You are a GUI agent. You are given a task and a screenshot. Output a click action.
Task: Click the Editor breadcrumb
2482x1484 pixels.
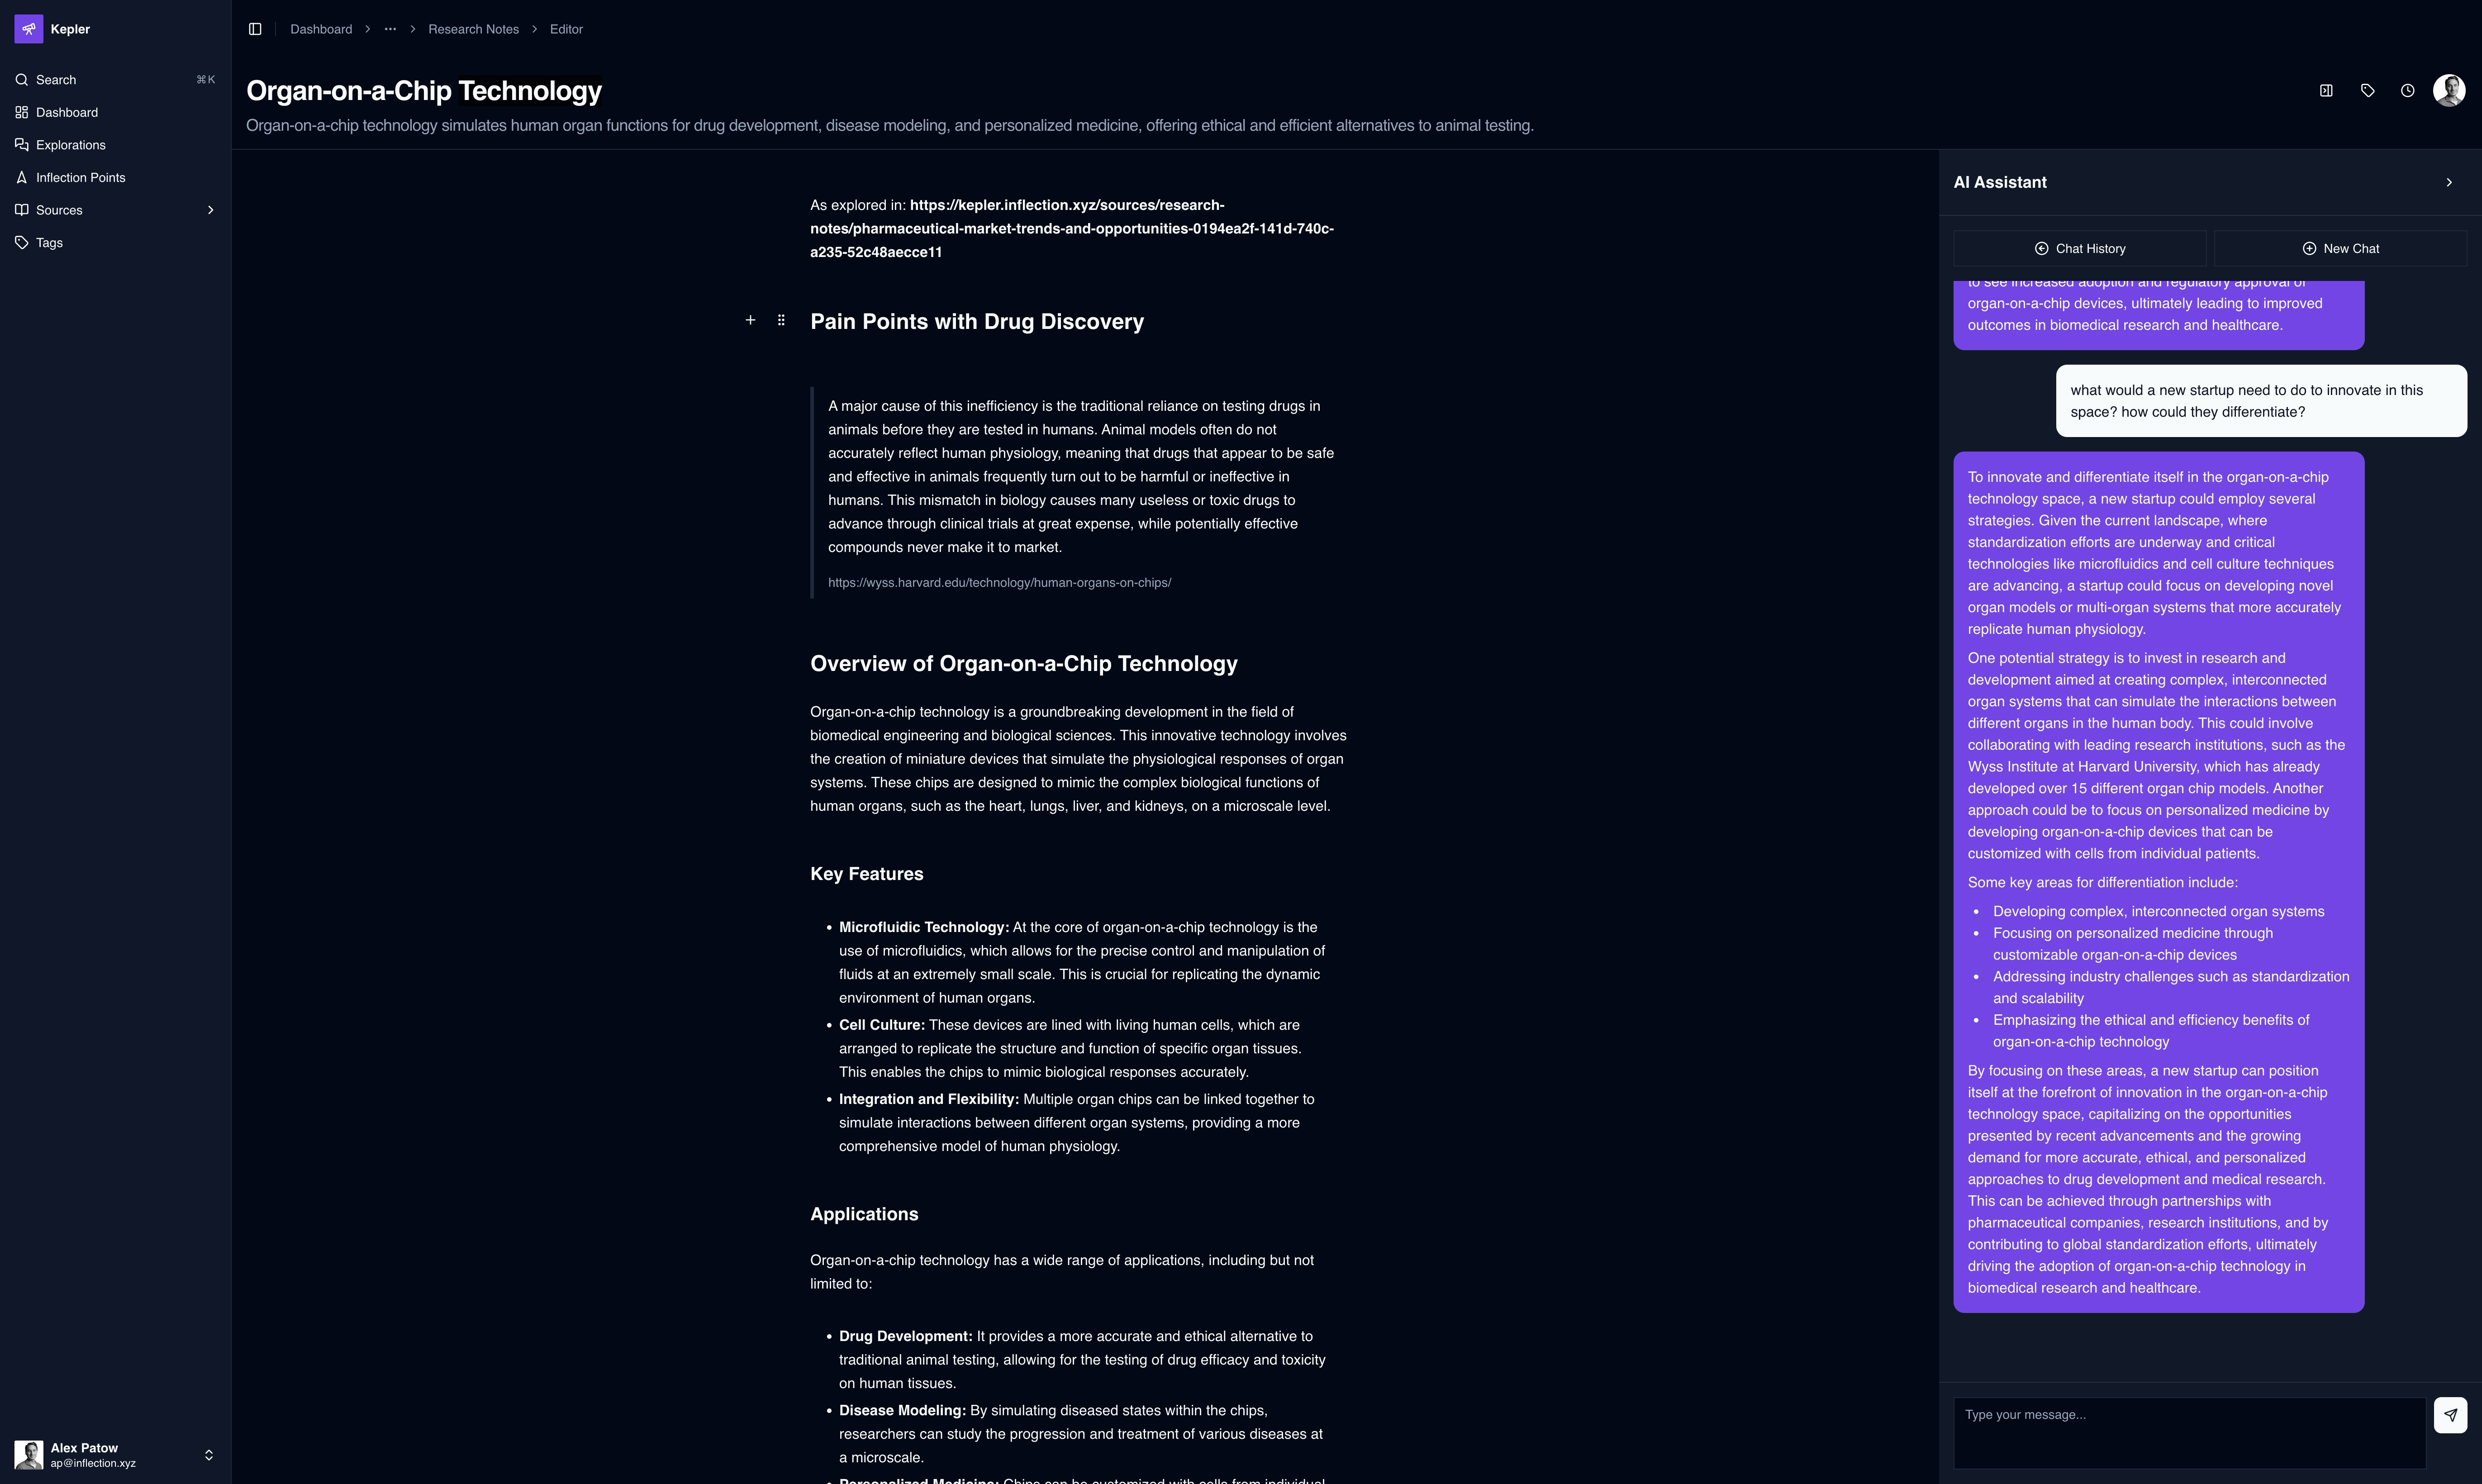[x=566, y=29]
